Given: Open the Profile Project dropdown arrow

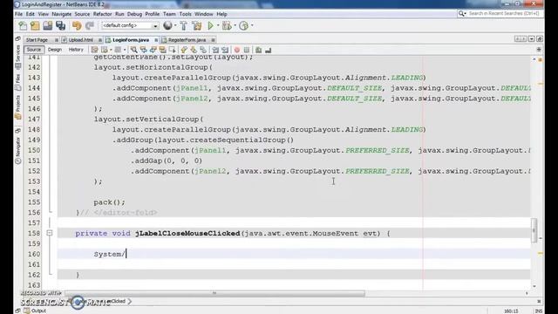Looking at the screenshot, I should tap(252, 25).
